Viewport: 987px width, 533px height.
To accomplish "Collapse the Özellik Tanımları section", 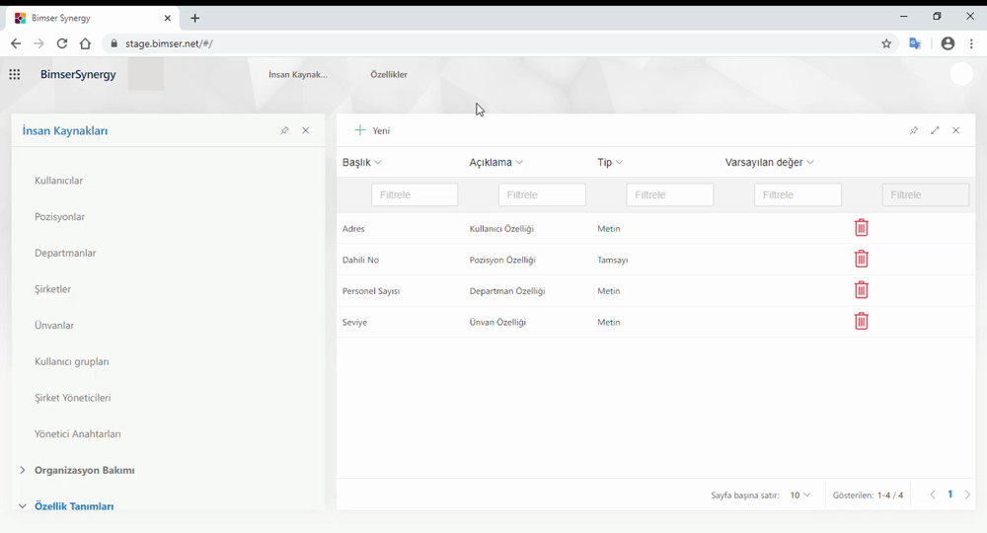I will click(23, 506).
